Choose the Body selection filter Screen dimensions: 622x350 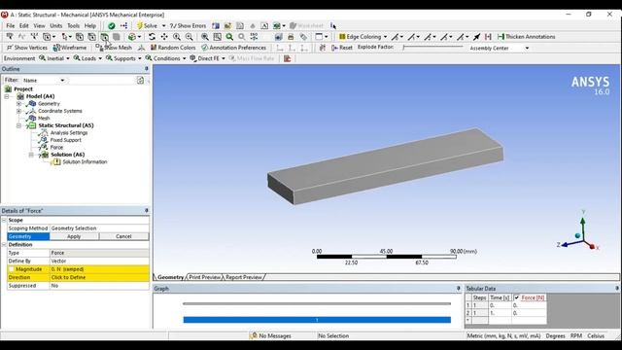tap(117, 37)
